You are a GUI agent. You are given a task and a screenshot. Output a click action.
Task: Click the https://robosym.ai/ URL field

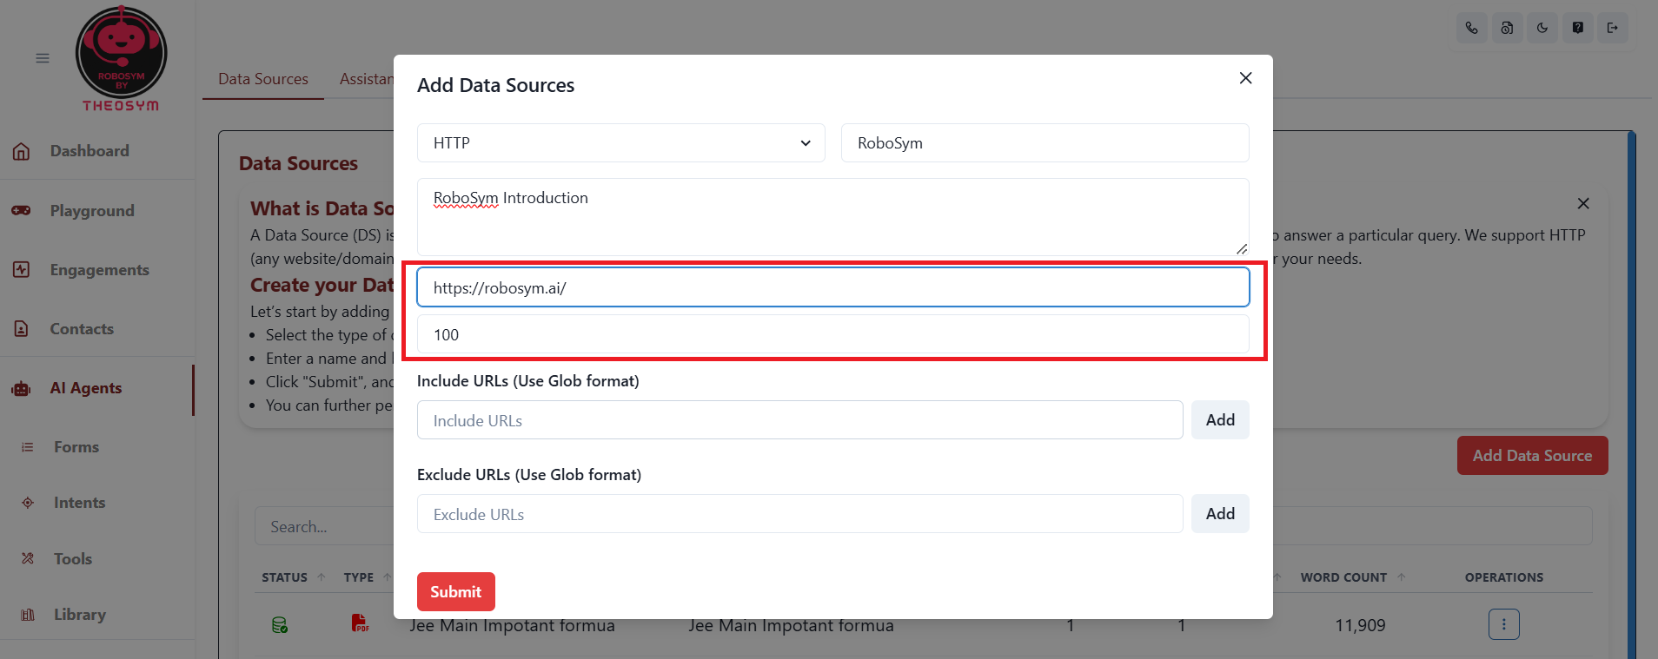(833, 287)
